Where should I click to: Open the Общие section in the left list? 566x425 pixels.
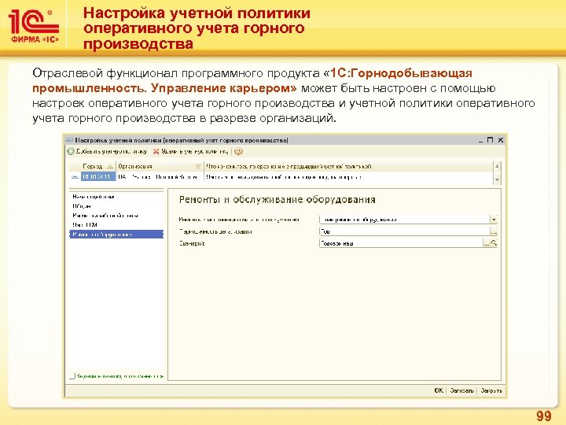[82, 206]
